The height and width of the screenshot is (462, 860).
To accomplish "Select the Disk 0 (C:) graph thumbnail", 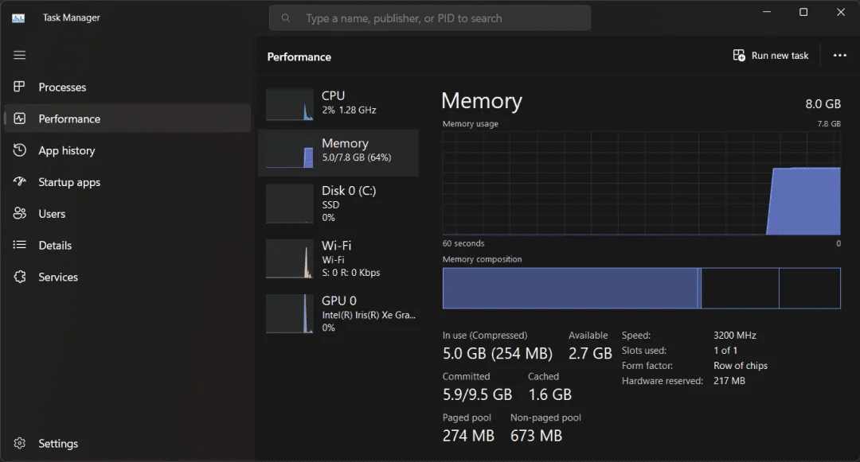I will pos(290,204).
